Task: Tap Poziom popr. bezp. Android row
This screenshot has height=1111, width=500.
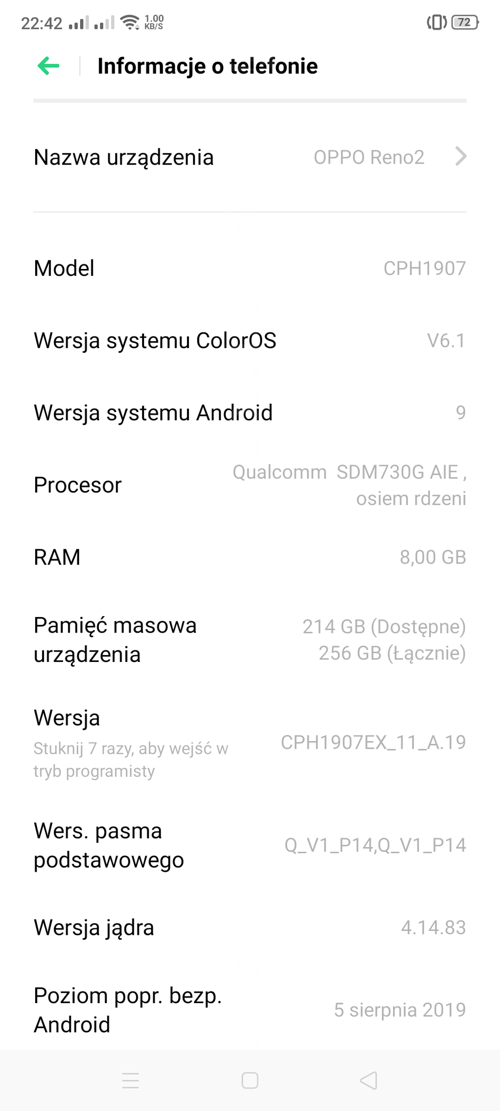Action: [250, 1009]
